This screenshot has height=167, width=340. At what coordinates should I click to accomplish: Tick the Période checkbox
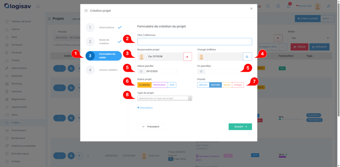(54, 32)
